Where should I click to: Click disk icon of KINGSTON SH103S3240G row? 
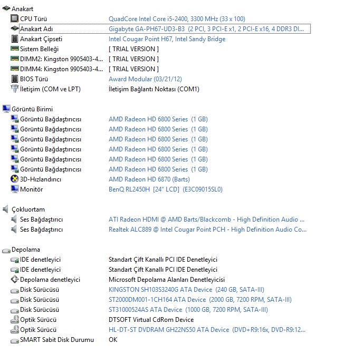pos(15,291)
